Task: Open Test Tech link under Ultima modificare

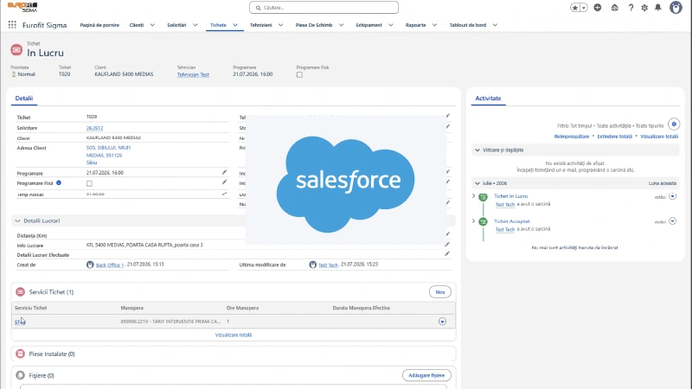Action: 328,265
